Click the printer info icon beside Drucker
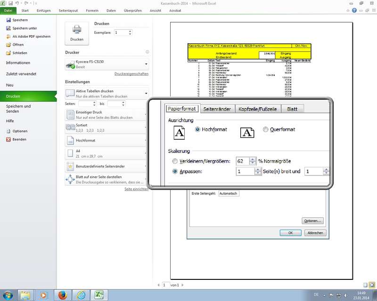The width and height of the screenshot is (377, 301). tap(147, 52)
